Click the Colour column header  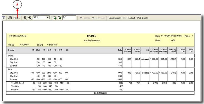click(11, 50)
